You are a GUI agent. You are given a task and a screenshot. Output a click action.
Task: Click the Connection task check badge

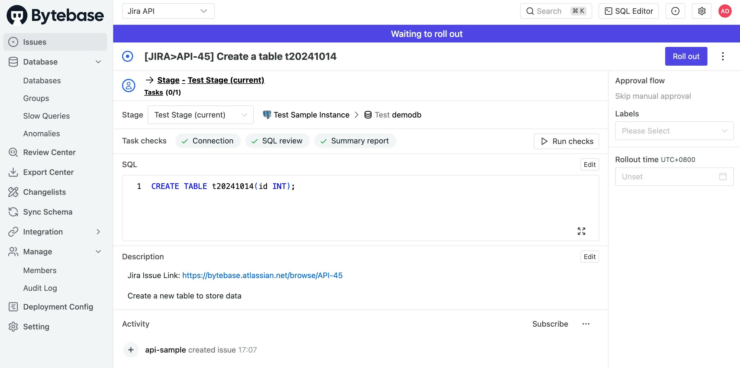tap(208, 141)
